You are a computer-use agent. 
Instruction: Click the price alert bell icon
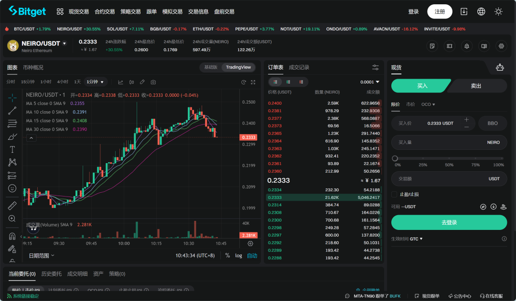tap(467, 46)
